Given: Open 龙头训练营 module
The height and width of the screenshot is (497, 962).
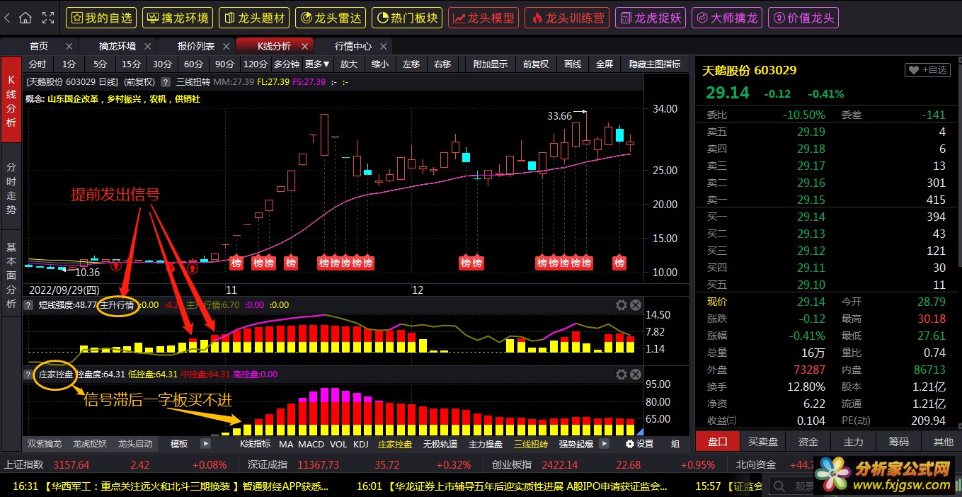Looking at the screenshot, I should 567,18.
